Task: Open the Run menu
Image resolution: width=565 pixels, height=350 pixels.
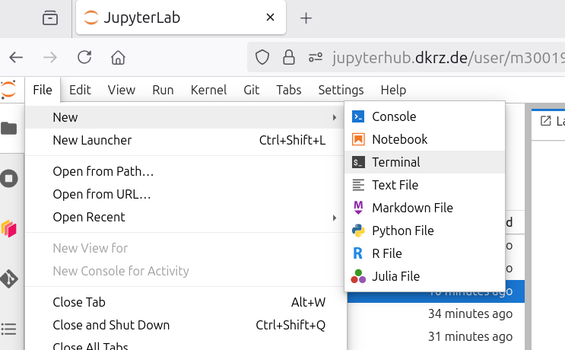Action: point(163,90)
